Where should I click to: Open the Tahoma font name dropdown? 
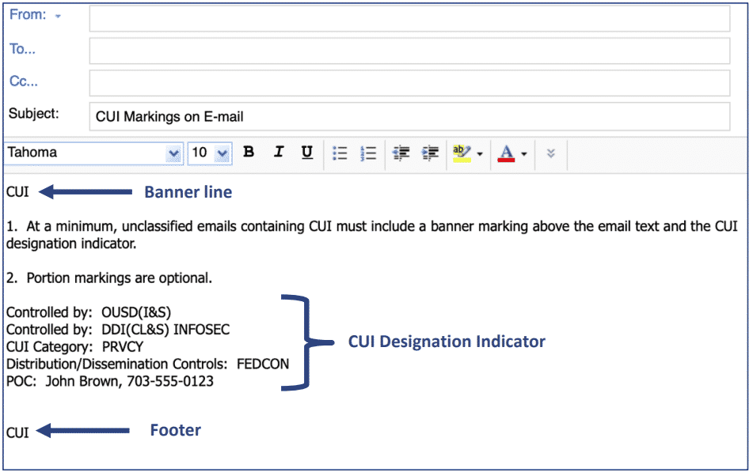click(173, 154)
